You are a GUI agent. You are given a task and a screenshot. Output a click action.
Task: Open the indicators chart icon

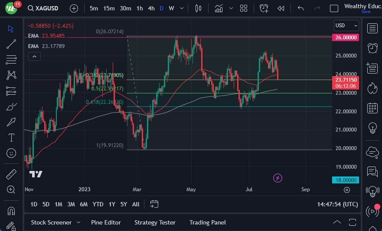219,8
